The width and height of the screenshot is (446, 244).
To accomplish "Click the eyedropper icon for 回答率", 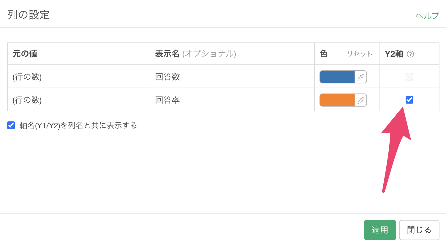I will tap(361, 100).
